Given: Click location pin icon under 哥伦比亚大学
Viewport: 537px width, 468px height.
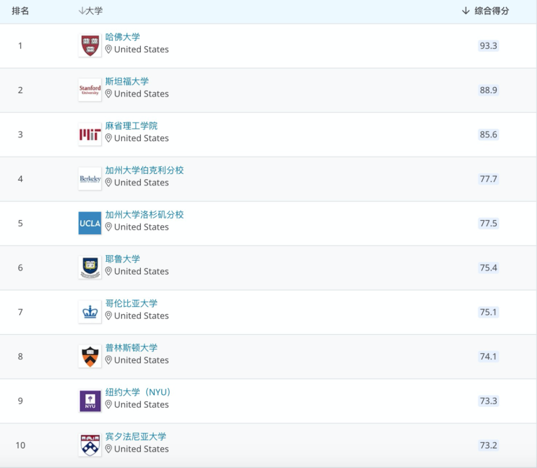Looking at the screenshot, I should (108, 316).
